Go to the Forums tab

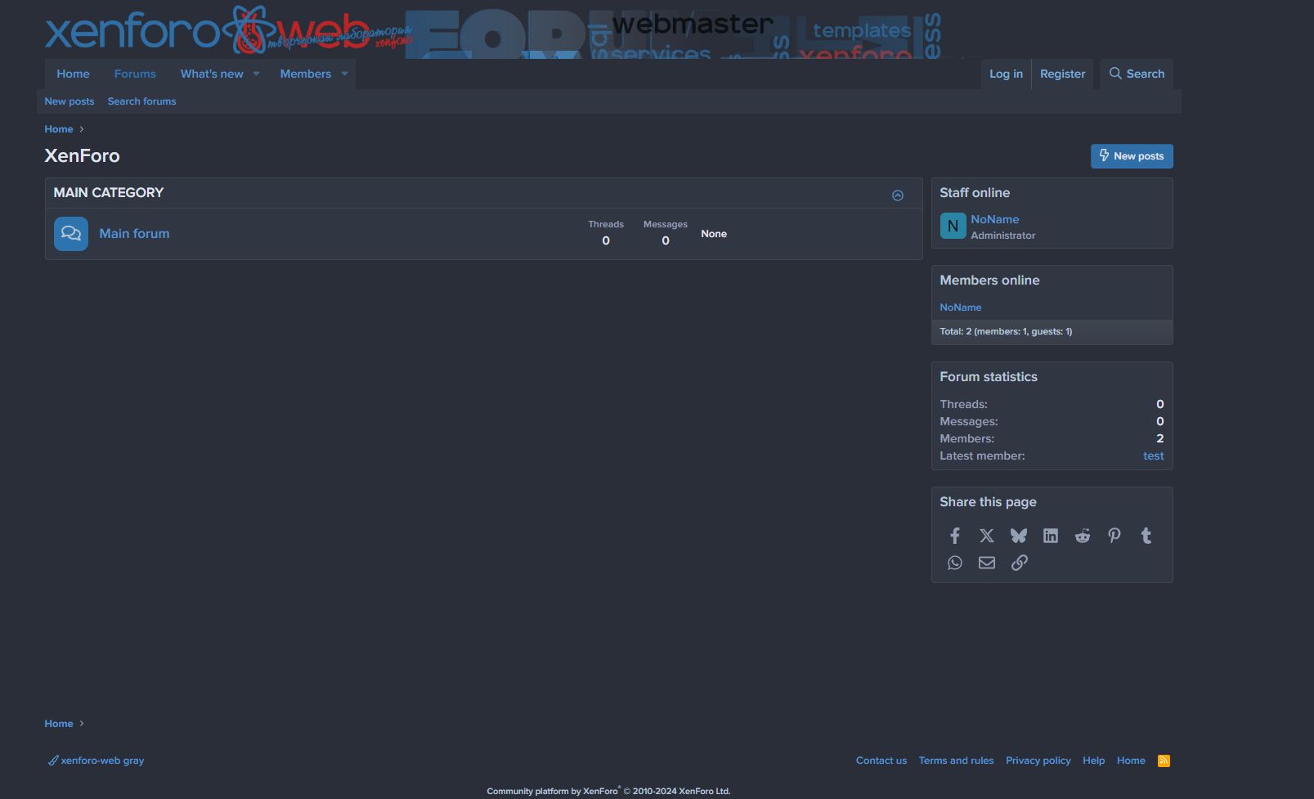[x=135, y=74]
